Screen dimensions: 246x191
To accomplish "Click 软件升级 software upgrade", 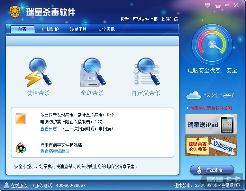I will (170, 19).
